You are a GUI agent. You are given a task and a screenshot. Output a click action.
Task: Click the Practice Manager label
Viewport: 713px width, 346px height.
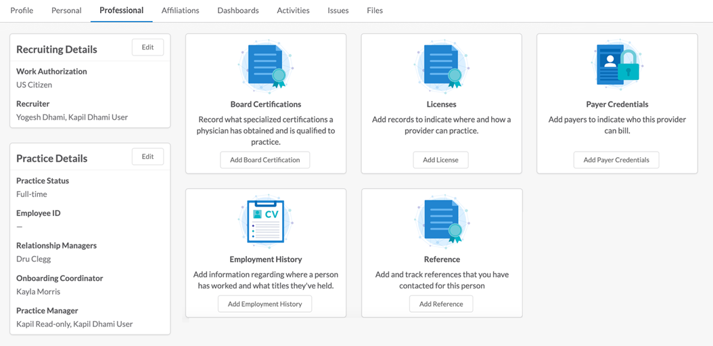click(x=47, y=311)
